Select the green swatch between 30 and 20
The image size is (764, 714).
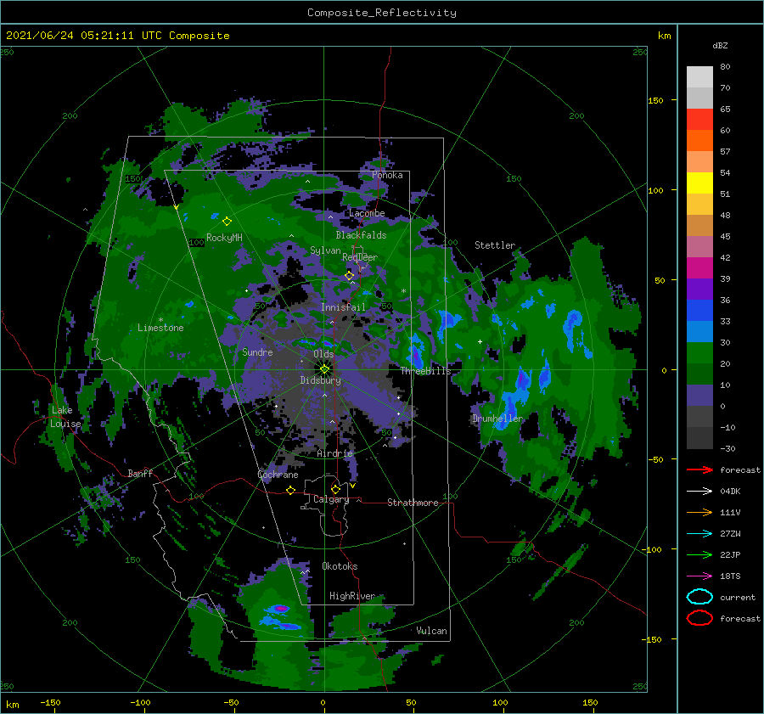(x=699, y=353)
